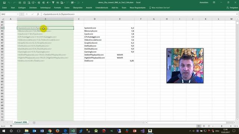Open Task View on taskbar
This screenshot has width=239, height=134.
19,131
